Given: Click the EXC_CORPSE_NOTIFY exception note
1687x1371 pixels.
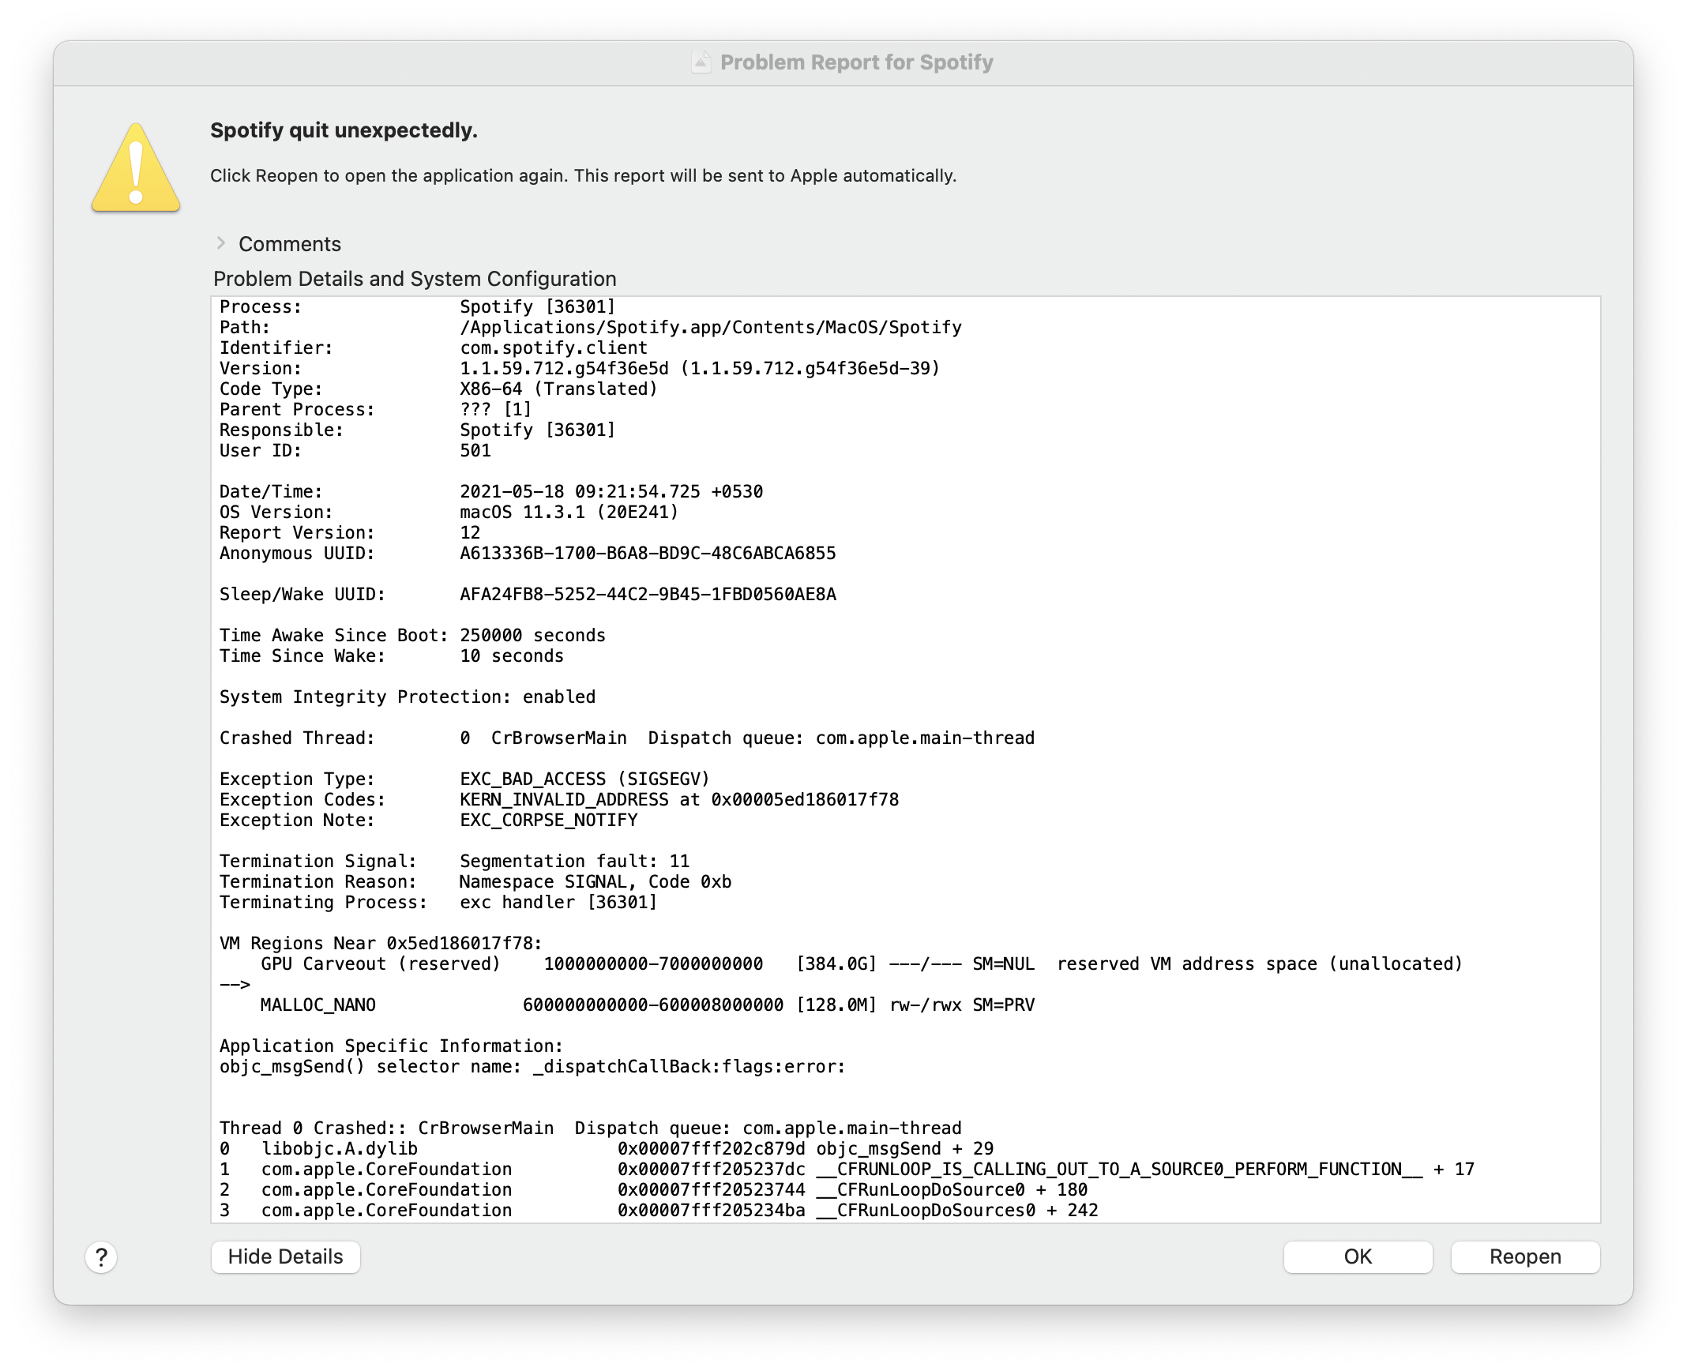Looking at the screenshot, I should 549,820.
